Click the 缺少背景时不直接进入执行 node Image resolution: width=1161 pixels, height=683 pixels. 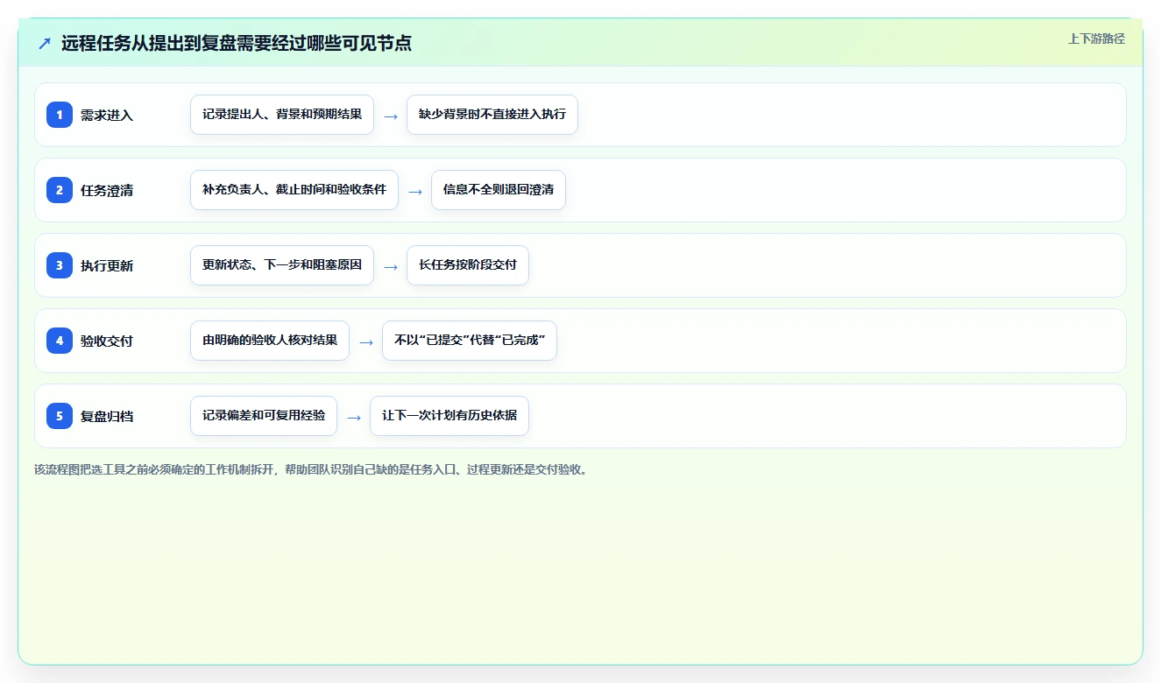492,115
